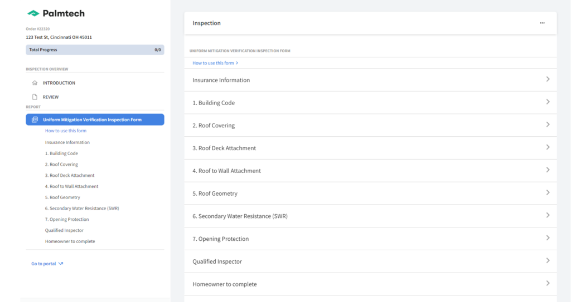Image resolution: width=571 pixels, height=302 pixels.
Task: Select 5. Roof Geometry in the sidebar
Action: (x=62, y=197)
